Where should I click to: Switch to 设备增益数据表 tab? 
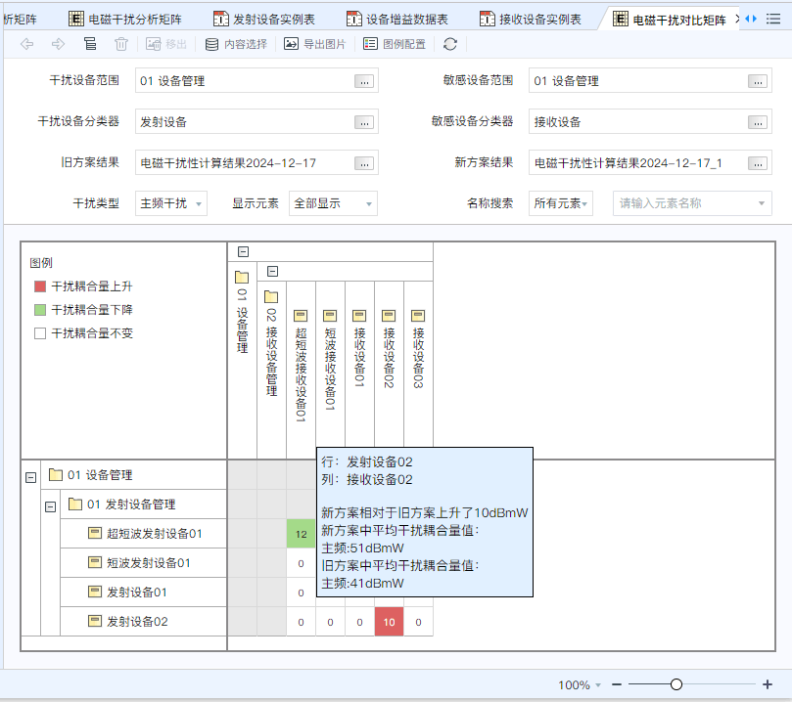[x=397, y=20]
